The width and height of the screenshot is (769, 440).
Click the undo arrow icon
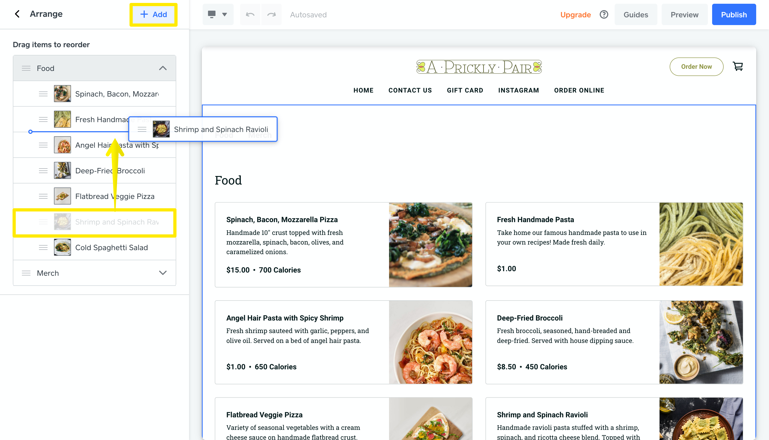point(250,14)
